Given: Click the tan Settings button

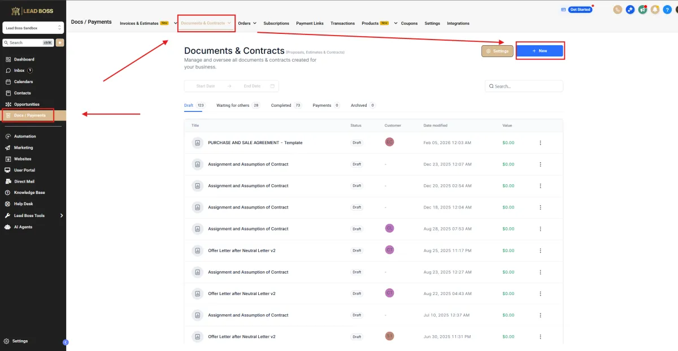Looking at the screenshot, I should click(497, 51).
